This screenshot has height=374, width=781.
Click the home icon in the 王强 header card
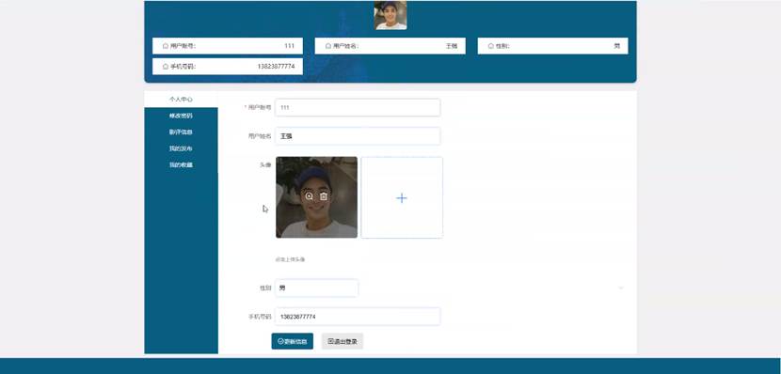pos(327,46)
